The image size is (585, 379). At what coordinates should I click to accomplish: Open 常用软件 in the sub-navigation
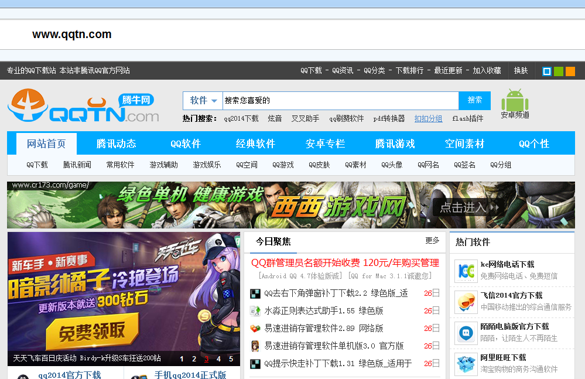[x=120, y=165]
